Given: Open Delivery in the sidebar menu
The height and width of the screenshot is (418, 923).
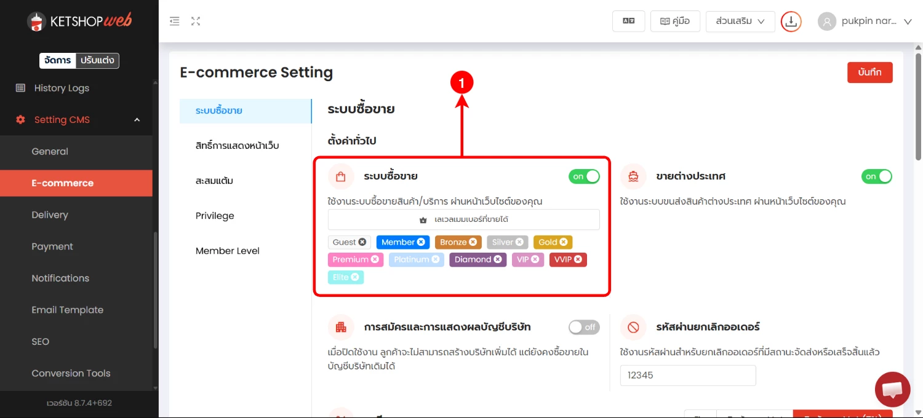Looking at the screenshot, I should point(50,215).
